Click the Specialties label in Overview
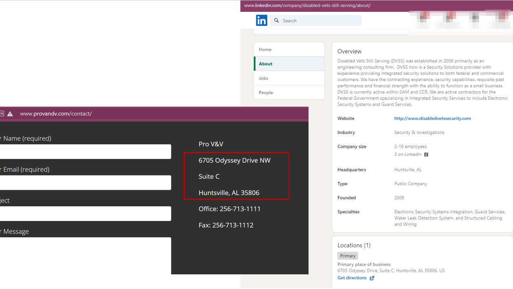 (349, 212)
